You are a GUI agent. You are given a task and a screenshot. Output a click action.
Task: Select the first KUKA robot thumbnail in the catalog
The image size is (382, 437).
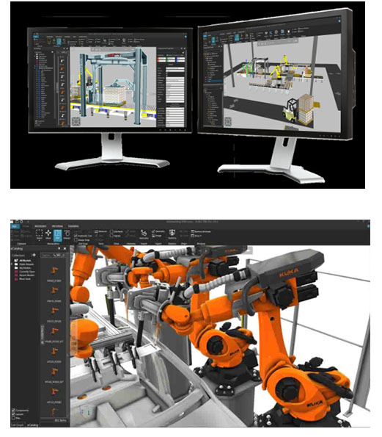pyautogui.click(x=54, y=270)
